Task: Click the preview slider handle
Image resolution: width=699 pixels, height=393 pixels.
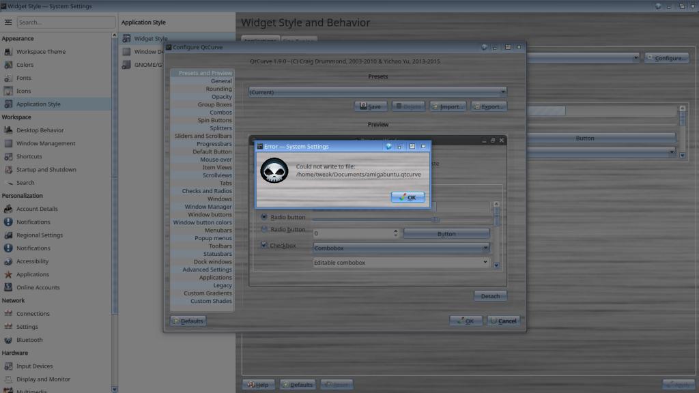Action: [x=436, y=220]
